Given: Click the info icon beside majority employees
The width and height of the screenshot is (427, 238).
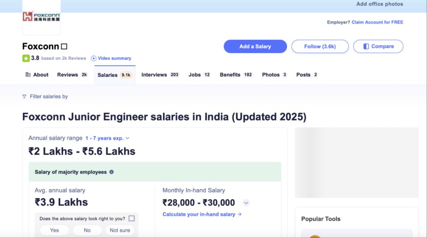Looking at the screenshot, I should click(111, 172).
